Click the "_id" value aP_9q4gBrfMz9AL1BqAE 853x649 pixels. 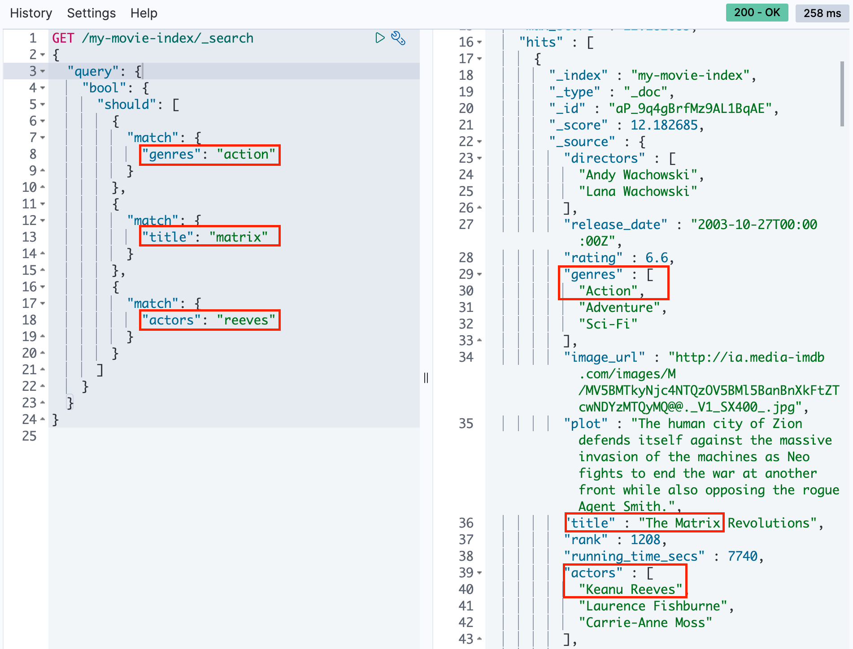click(x=691, y=108)
